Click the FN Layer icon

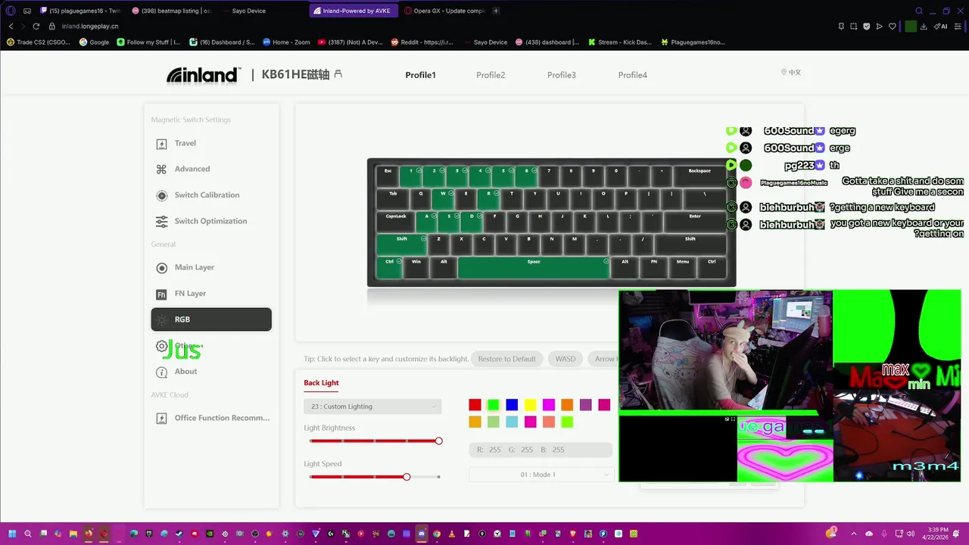click(x=161, y=294)
